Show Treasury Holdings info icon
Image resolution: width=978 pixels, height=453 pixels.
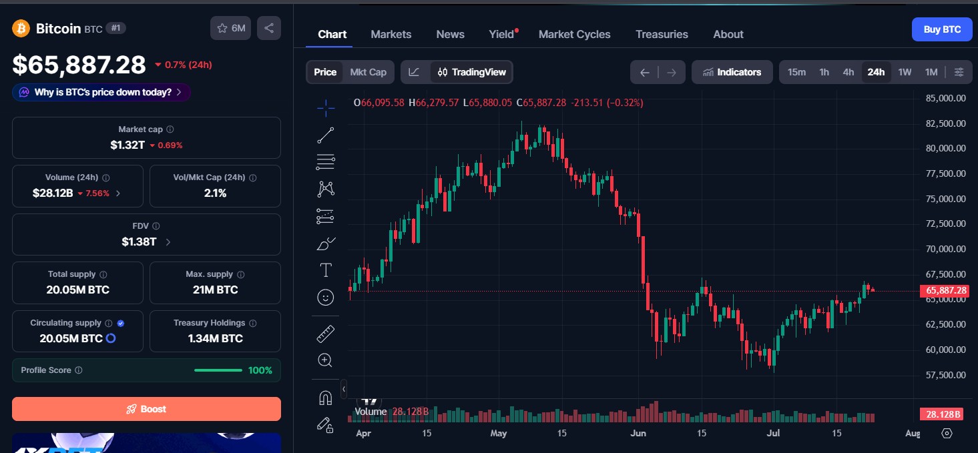tap(253, 323)
